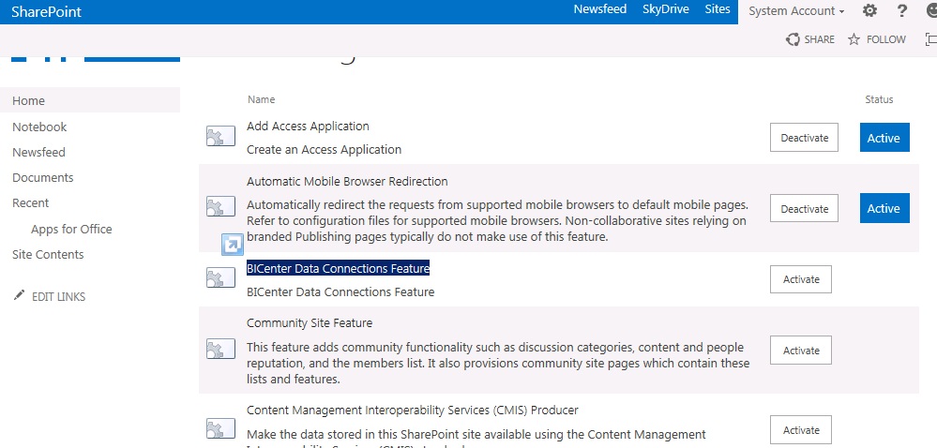Viewport: 937px width, 448px height.
Task: Click the help question mark icon
Action: click(x=901, y=11)
